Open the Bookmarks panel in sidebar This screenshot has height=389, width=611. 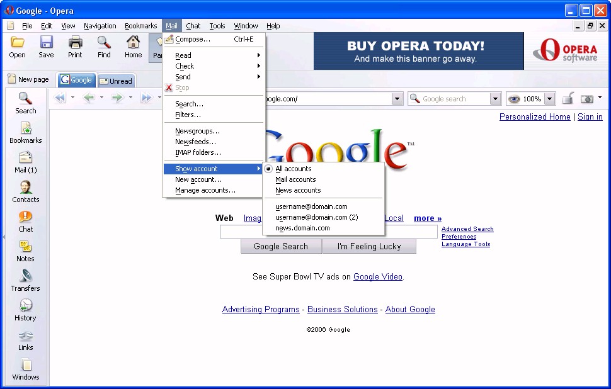coord(26,133)
